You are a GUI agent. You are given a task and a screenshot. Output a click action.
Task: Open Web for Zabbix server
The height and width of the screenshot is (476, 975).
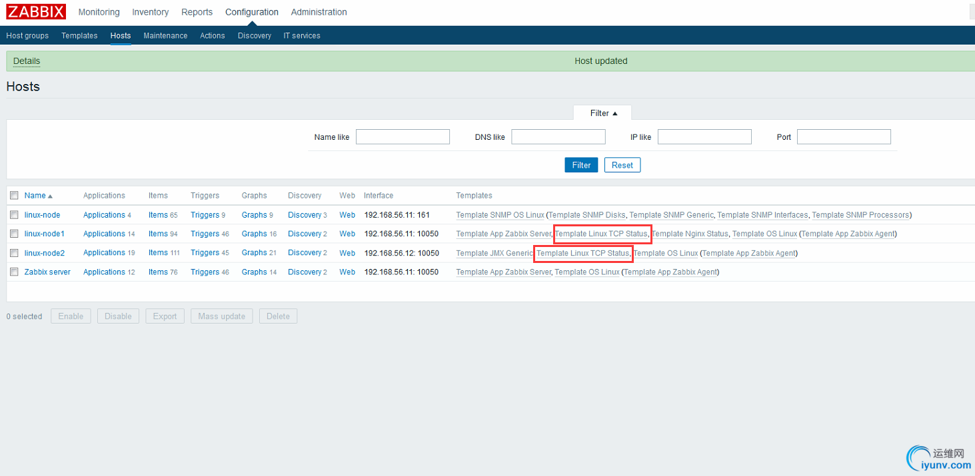pyautogui.click(x=347, y=272)
